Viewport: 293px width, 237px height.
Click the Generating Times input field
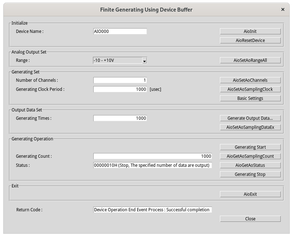tap(120, 118)
